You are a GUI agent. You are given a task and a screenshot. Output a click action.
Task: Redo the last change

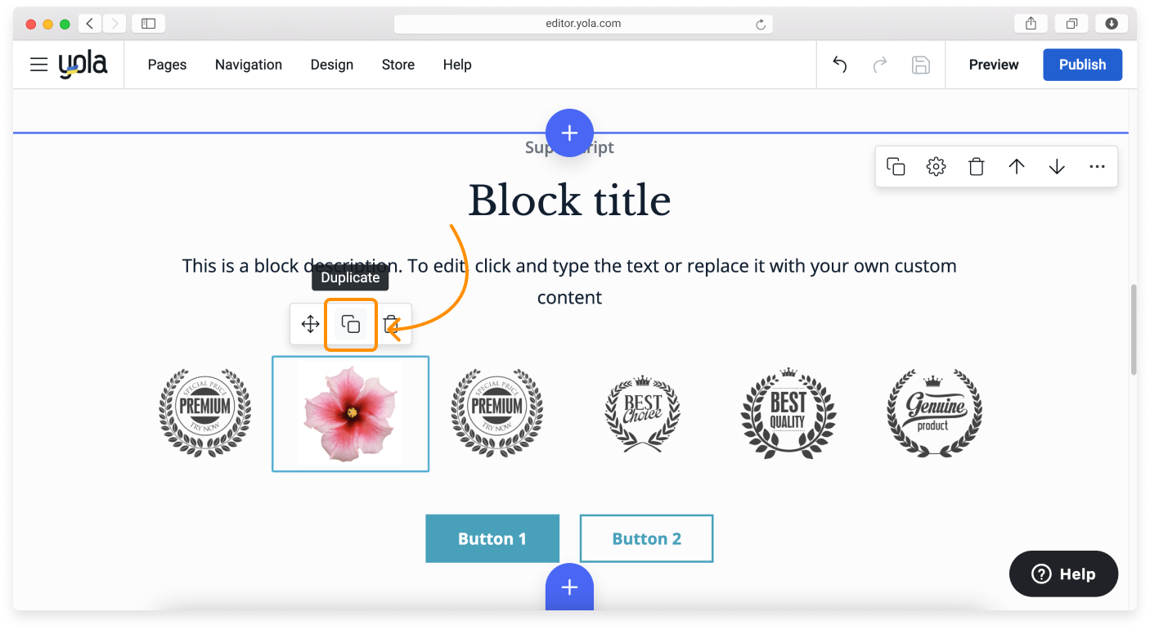pyautogui.click(x=879, y=64)
